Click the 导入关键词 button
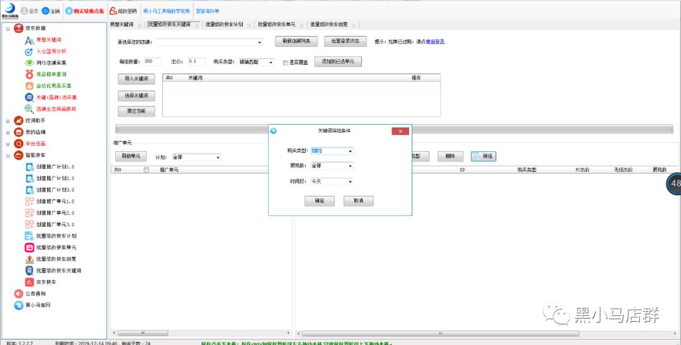 [x=136, y=79]
